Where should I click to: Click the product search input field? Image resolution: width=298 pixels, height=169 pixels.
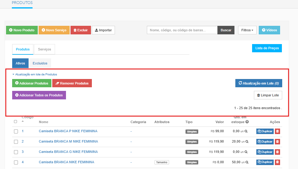(182, 30)
